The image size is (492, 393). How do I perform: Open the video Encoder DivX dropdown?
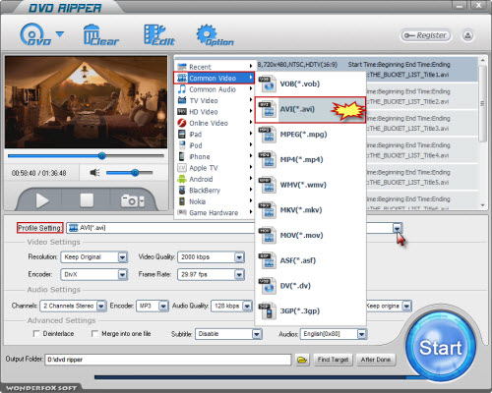click(x=93, y=274)
